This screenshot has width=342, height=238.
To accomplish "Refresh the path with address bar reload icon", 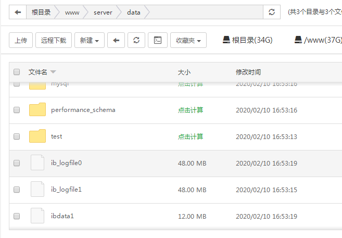I will coord(271,12).
